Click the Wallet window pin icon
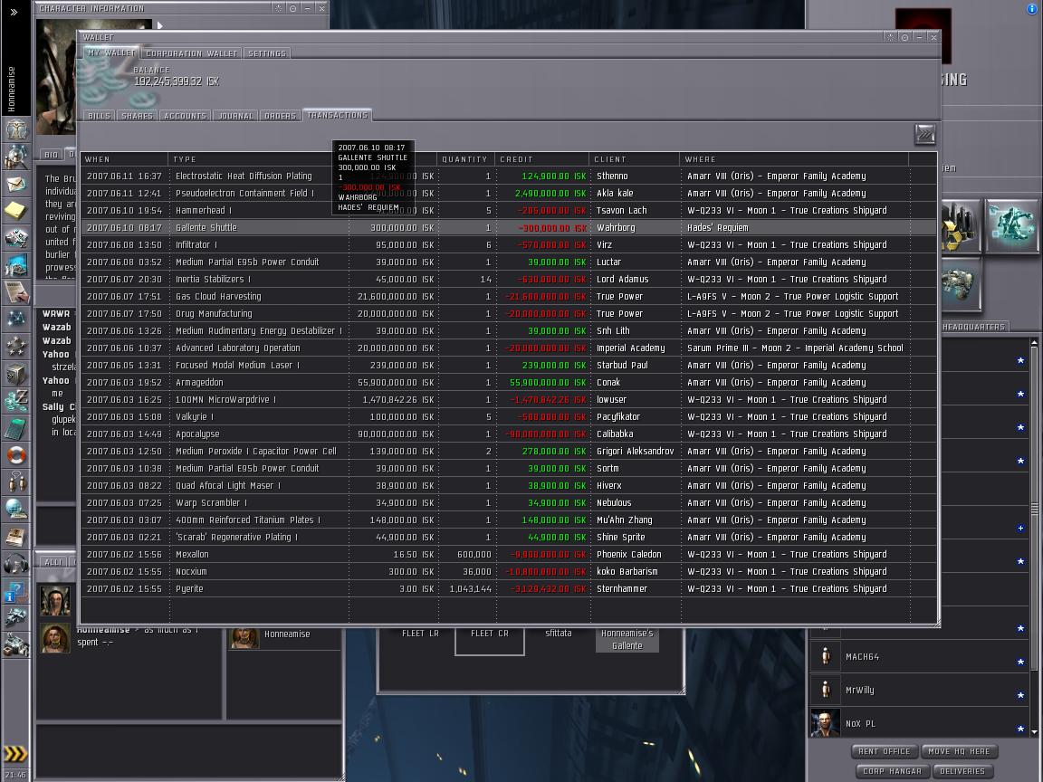This screenshot has height=782, width=1043. coord(890,37)
